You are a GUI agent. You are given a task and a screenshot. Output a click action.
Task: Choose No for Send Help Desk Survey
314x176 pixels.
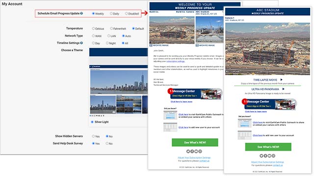click(x=107, y=143)
